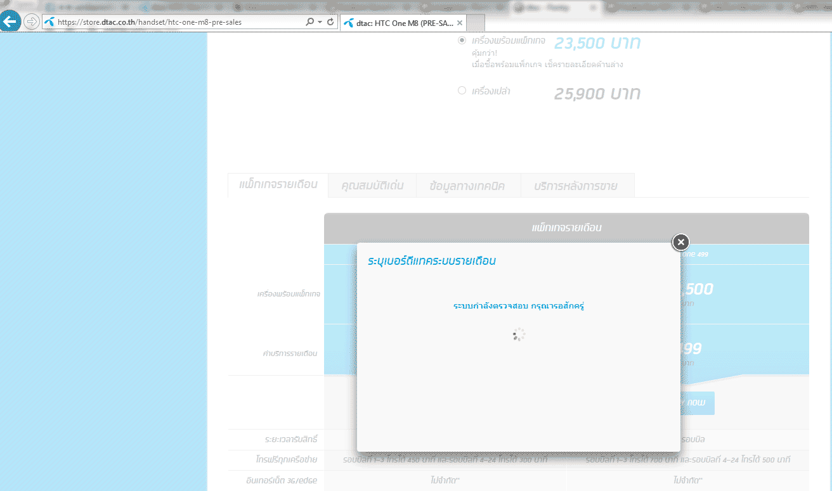Image resolution: width=832 pixels, height=491 pixels.
Task: Click the dtac site icon in the address bar
Action: (x=49, y=22)
